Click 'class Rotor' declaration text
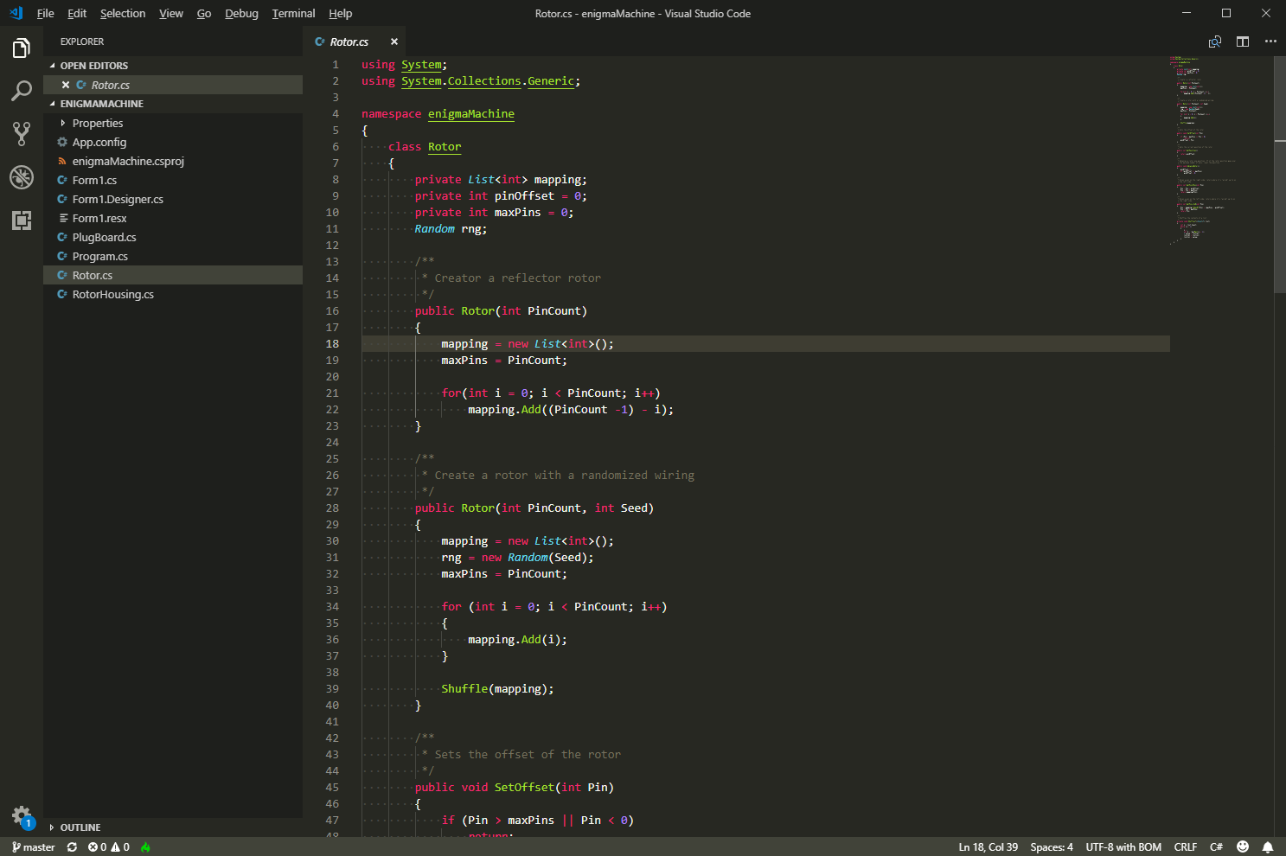Screen dimensions: 1286x856 [x=425, y=147]
